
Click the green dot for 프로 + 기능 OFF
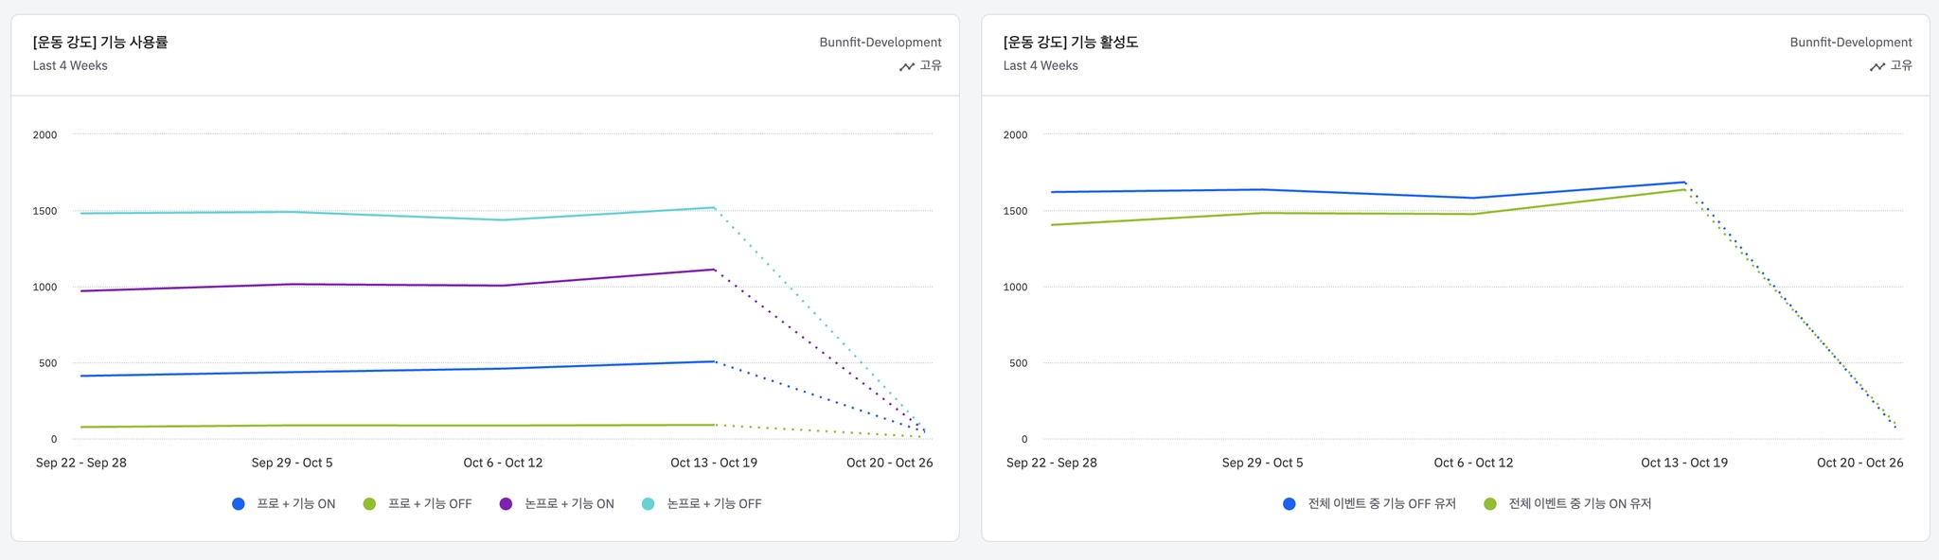(370, 504)
